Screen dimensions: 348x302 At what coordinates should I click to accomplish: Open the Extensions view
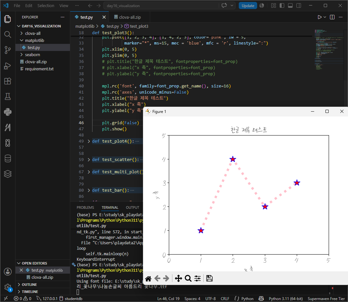pyautogui.click(x=7, y=81)
